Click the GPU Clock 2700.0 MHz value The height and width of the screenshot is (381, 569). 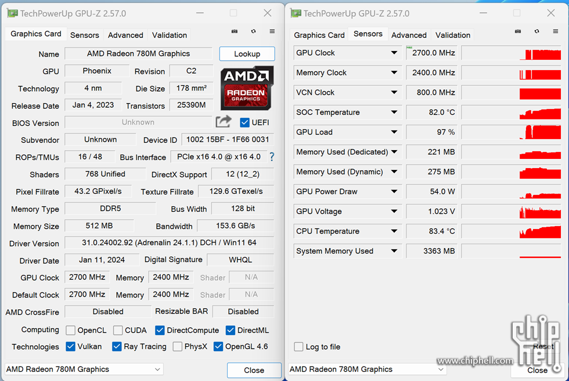pyautogui.click(x=431, y=53)
